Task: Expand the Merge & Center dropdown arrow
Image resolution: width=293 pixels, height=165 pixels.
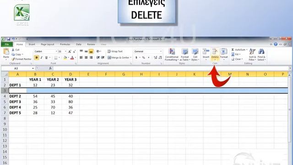Action: (130, 58)
